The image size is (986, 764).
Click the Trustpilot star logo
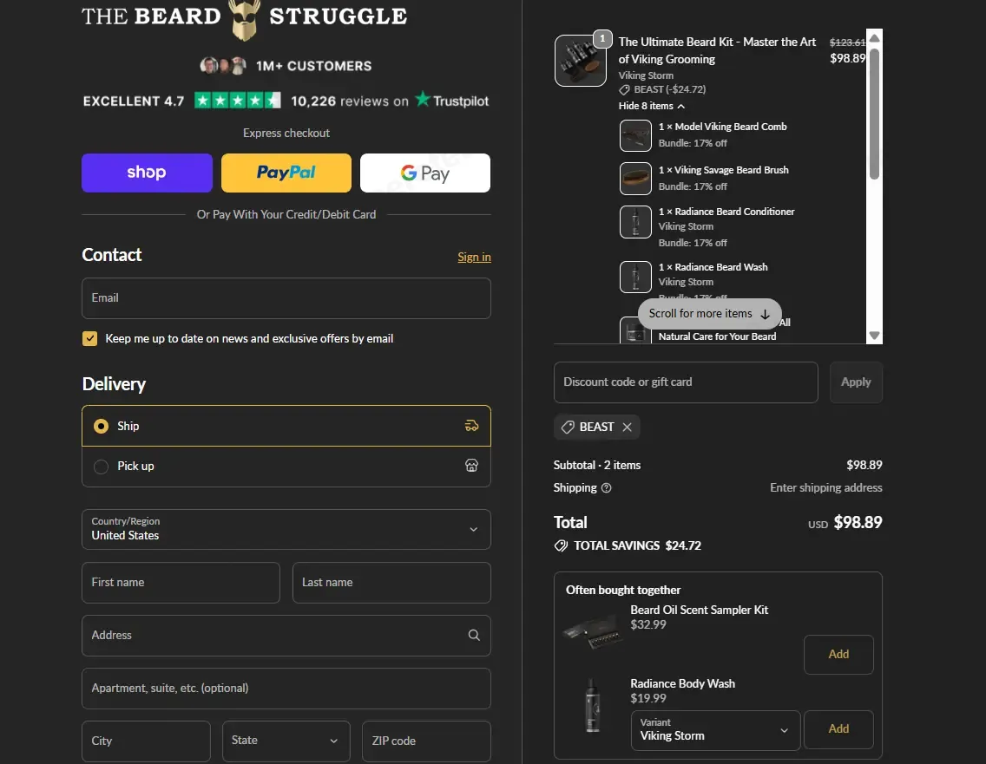(424, 100)
